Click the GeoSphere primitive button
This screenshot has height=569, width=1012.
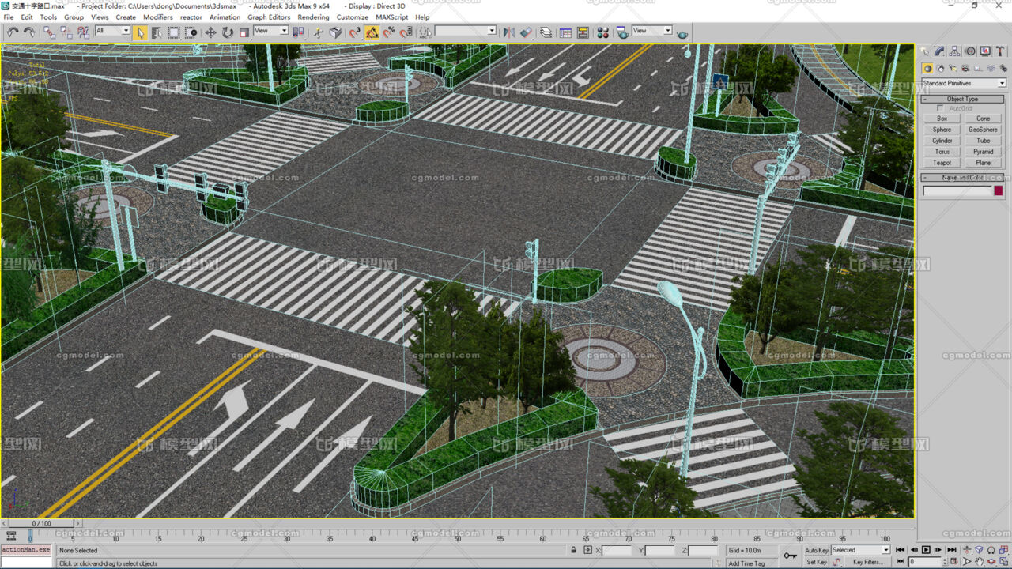[983, 130]
